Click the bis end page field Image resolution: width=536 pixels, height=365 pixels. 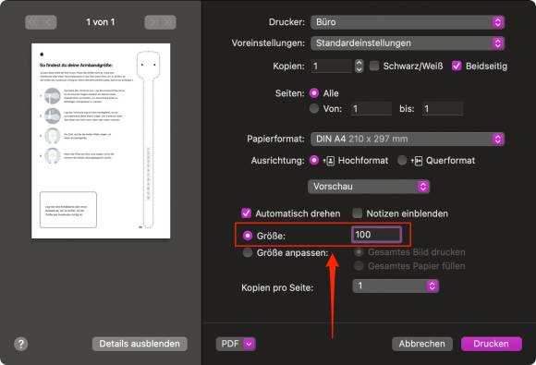tap(443, 109)
